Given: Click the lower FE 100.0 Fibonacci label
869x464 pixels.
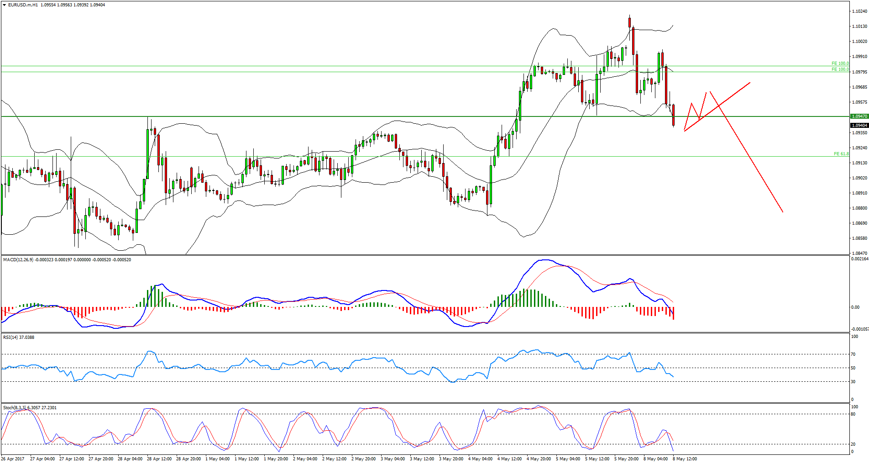Looking at the screenshot, I should (840, 69).
